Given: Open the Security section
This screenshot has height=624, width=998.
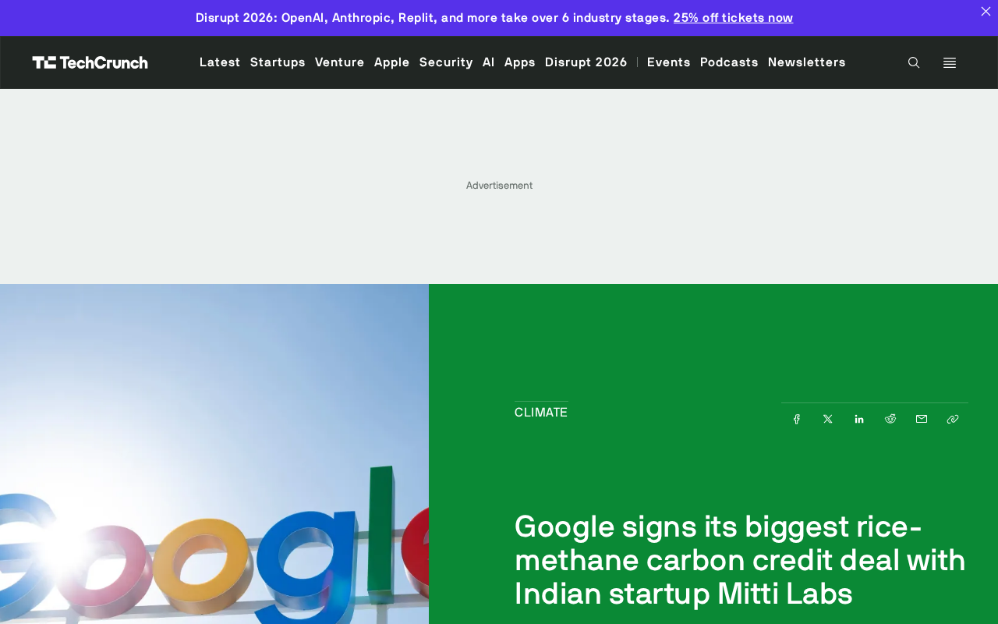Looking at the screenshot, I should [x=446, y=62].
